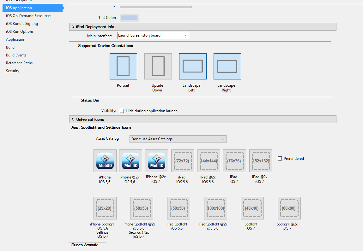Open the Reference Paths page

click(x=19, y=63)
